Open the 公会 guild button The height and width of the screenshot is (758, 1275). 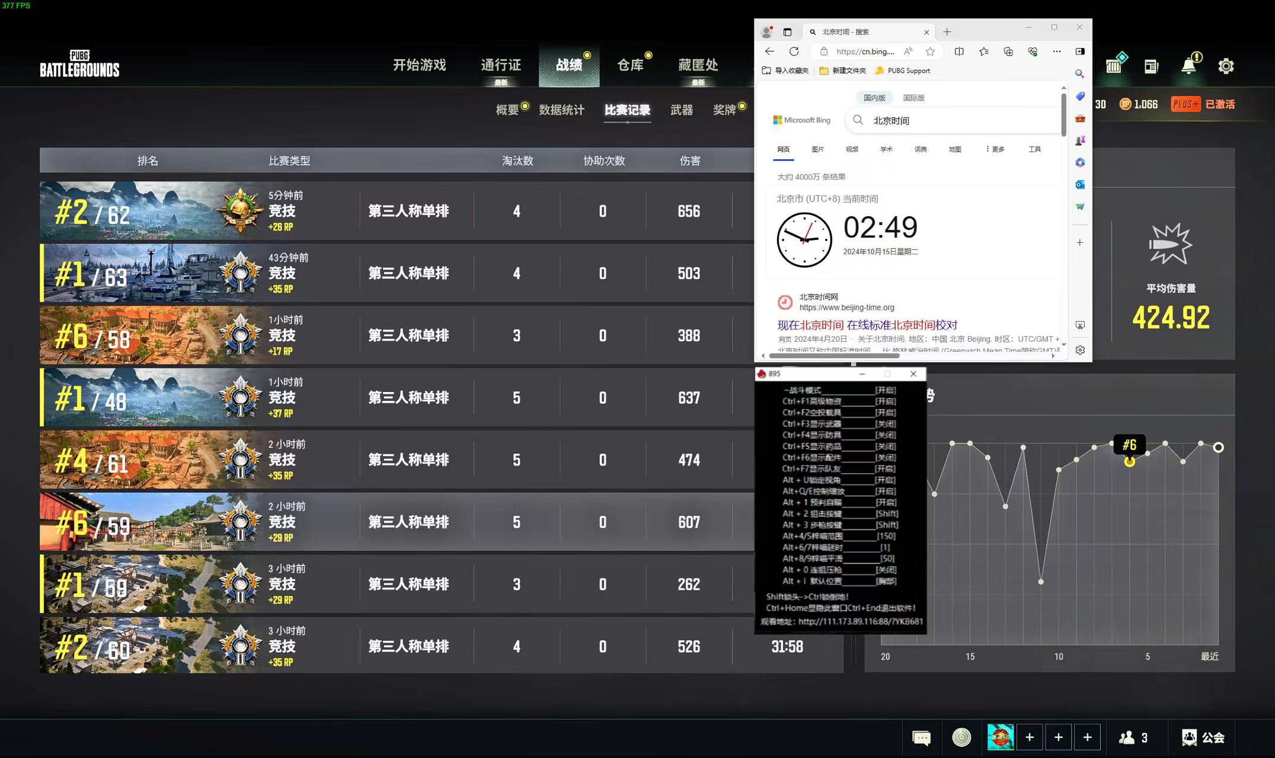click(1203, 738)
